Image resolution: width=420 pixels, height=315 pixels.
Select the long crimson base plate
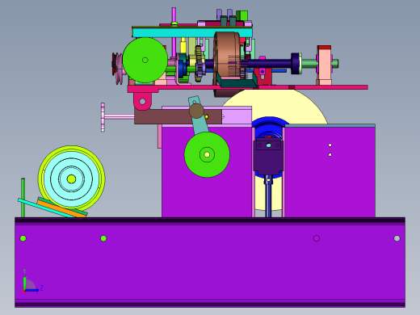[x=248, y=87]
